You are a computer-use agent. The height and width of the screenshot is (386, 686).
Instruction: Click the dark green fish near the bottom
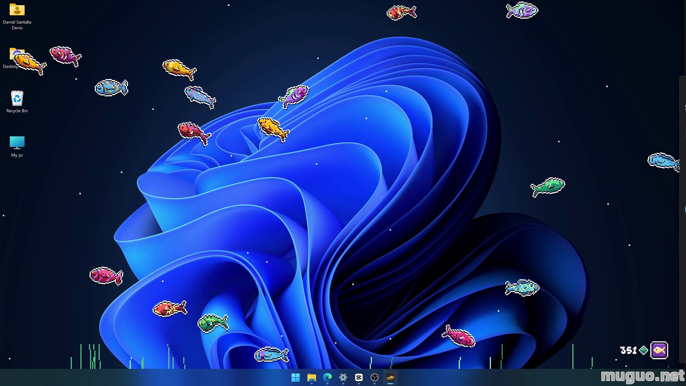point(213,323)
